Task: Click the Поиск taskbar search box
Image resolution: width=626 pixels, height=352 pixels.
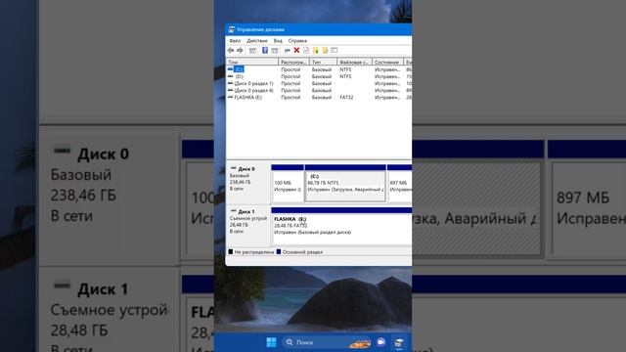Action: pos(328,342)
